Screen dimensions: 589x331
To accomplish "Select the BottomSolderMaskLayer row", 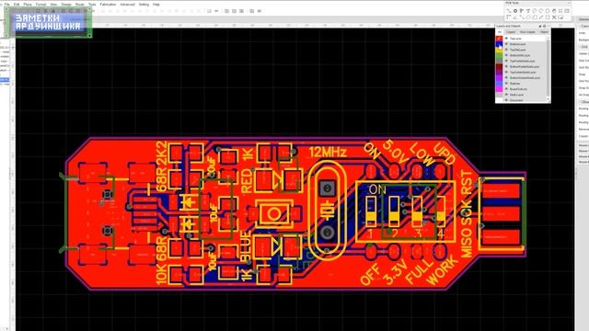I will [525, 77].
